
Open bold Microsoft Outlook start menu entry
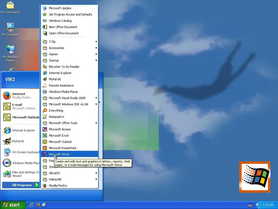click(x=21, y=117)
